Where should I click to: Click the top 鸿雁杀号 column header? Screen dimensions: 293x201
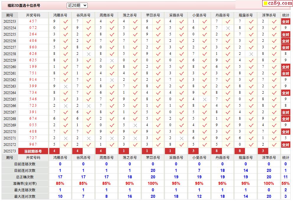(60, 15)
